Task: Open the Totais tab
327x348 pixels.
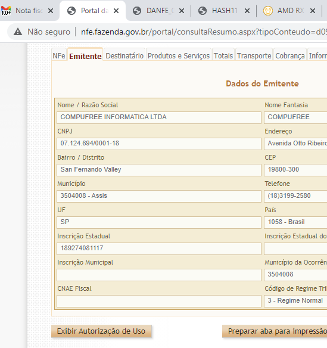Action: 223,55
